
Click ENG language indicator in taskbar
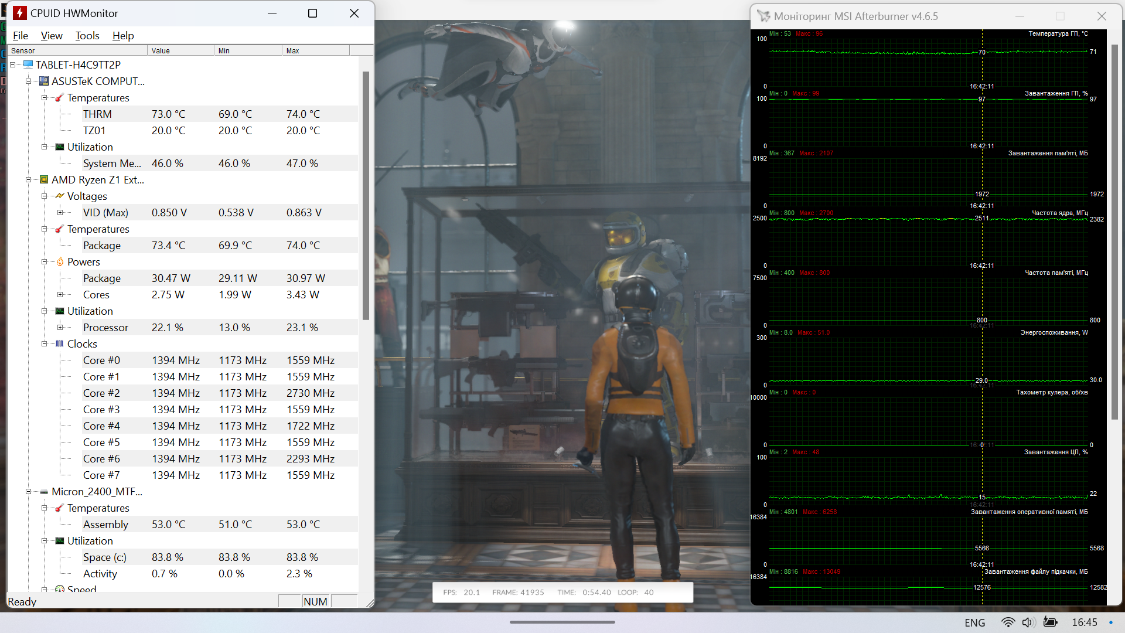point(974,622)
